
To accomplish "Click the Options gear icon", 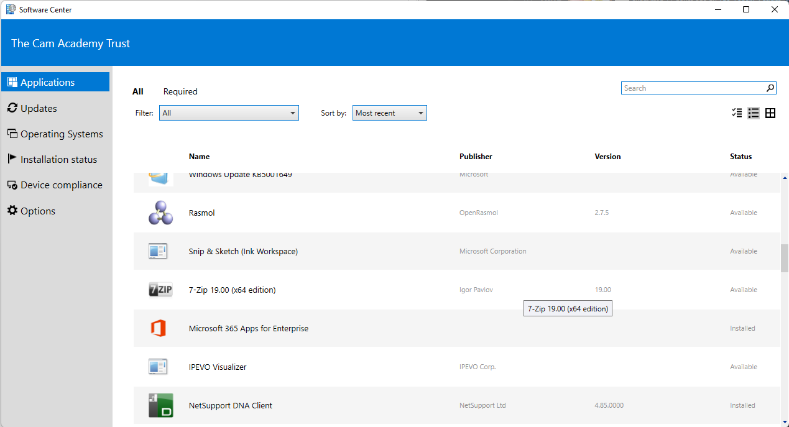I will (12, 211).
